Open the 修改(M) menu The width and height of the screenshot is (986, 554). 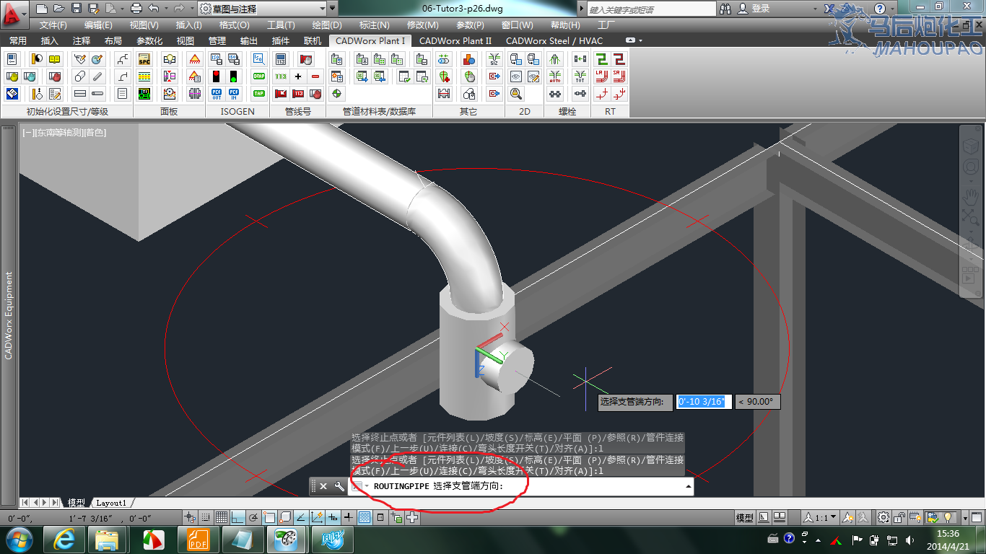tap(423, 25)
